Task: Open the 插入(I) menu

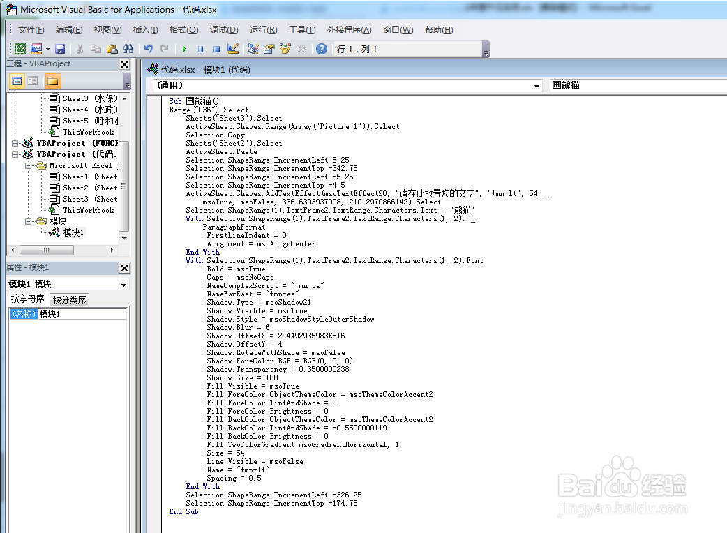Action: 146,30
